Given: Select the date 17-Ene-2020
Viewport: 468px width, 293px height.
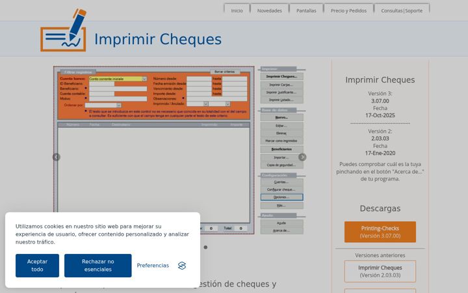Looking at the screenshot, I should (x=380, y=153).
